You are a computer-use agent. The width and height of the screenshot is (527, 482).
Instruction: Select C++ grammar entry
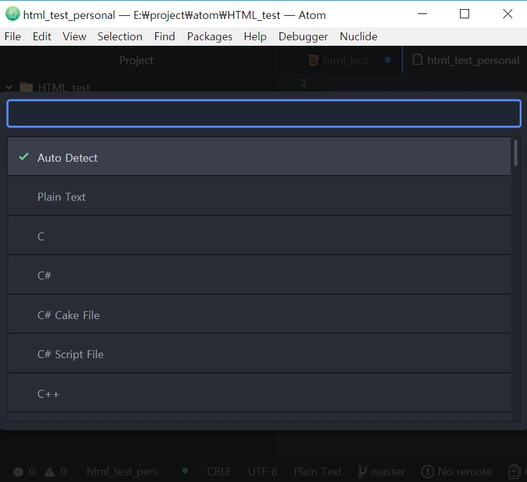coord(259,393)
